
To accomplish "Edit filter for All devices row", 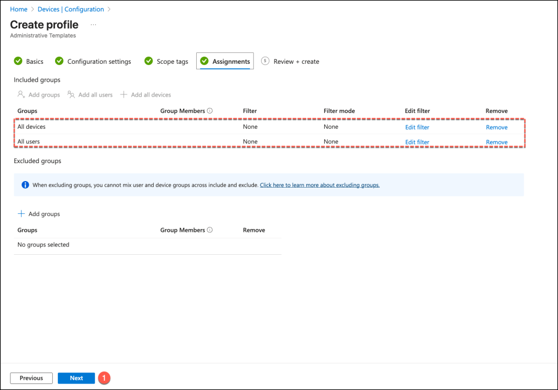I will [417, 127].
